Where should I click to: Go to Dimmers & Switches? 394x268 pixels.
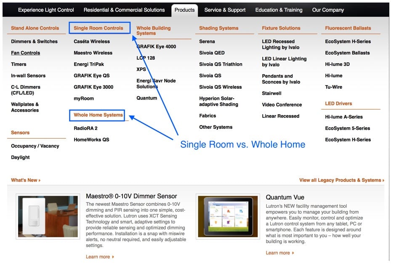[x=34, y=42]
